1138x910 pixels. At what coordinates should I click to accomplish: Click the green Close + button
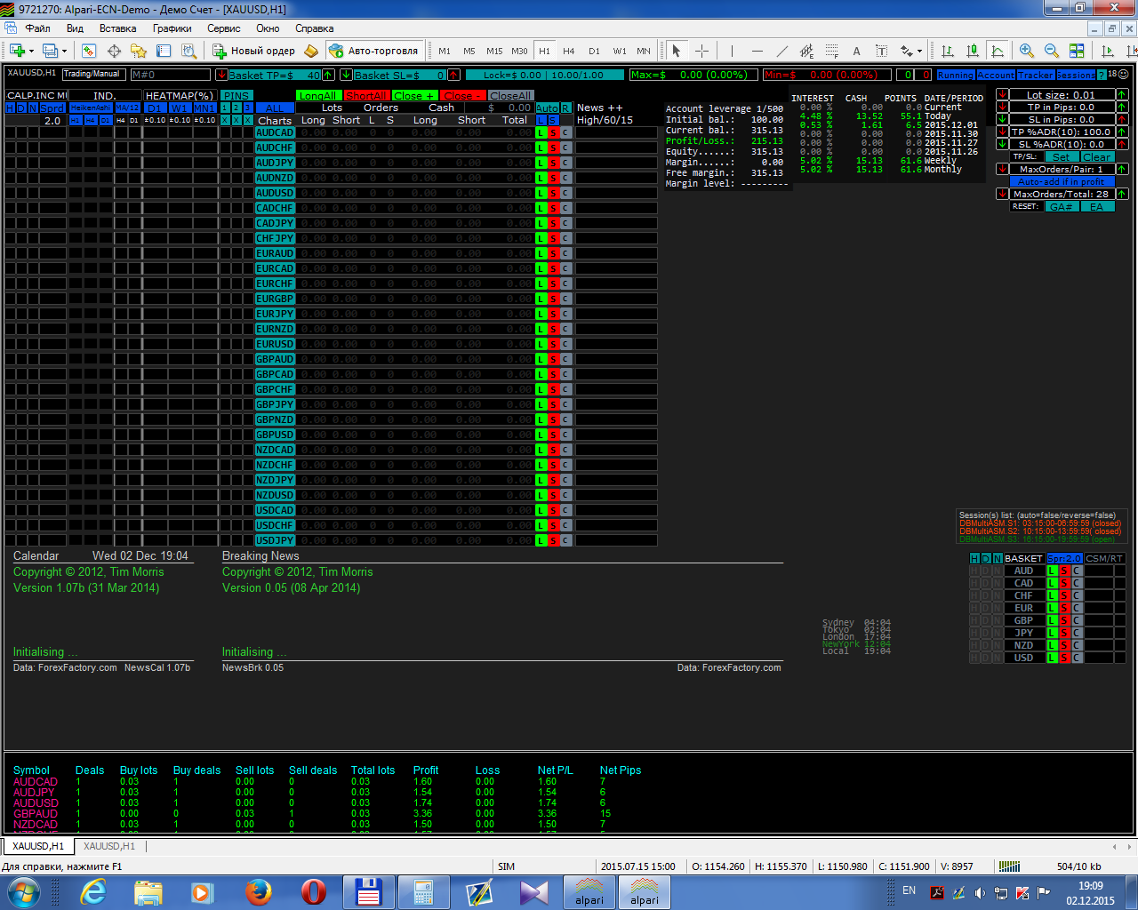point(414,95)
